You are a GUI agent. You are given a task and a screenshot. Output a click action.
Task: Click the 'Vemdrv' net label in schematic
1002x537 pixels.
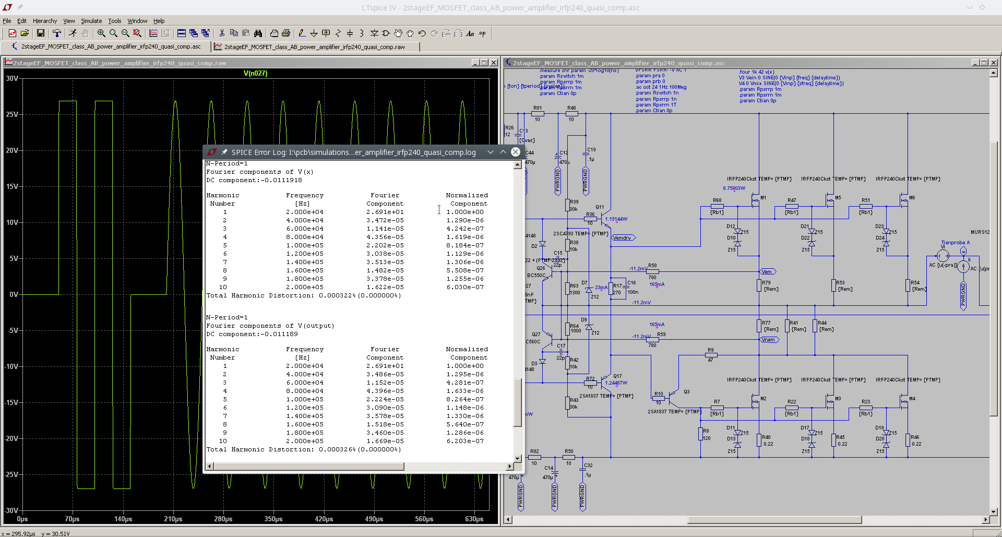tap(623, 238)
